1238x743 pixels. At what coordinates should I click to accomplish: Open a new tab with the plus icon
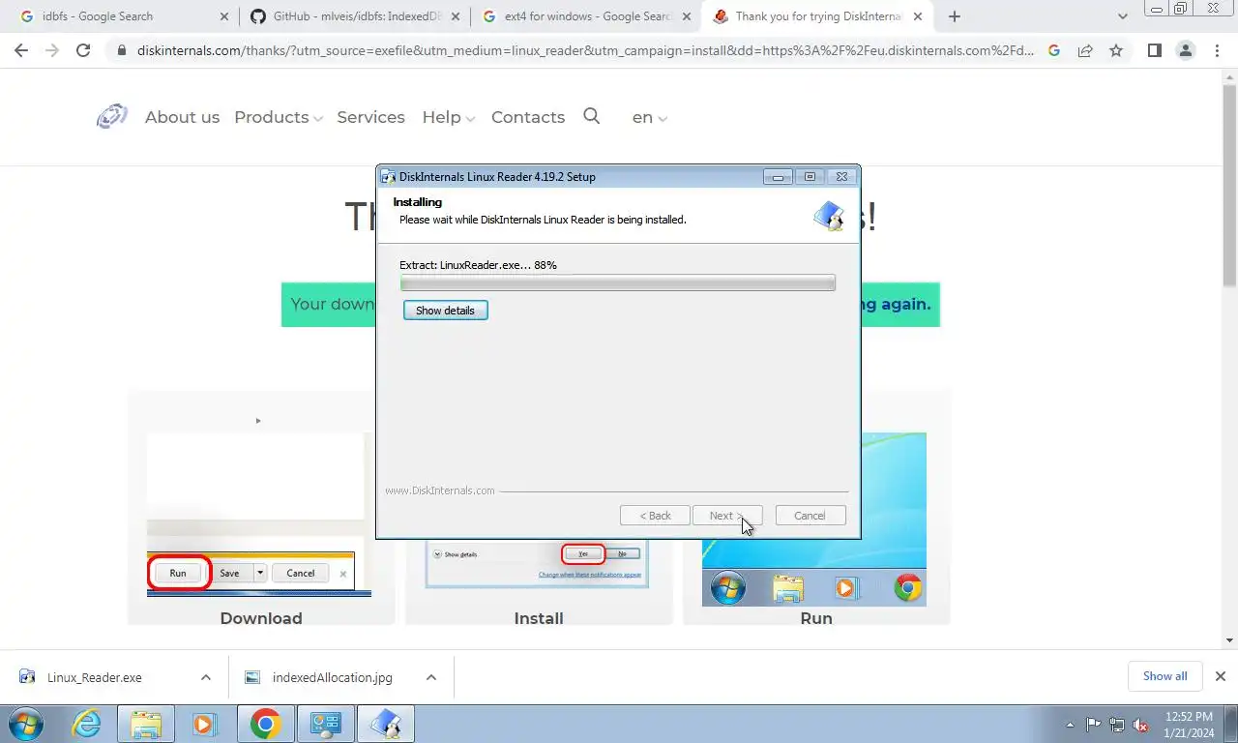click(955, 16)
